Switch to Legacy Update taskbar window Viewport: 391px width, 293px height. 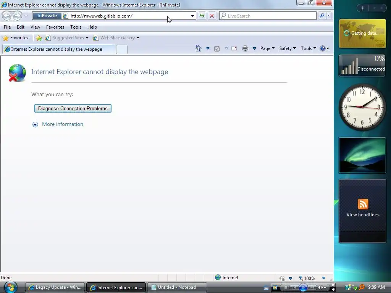point(55,287)
